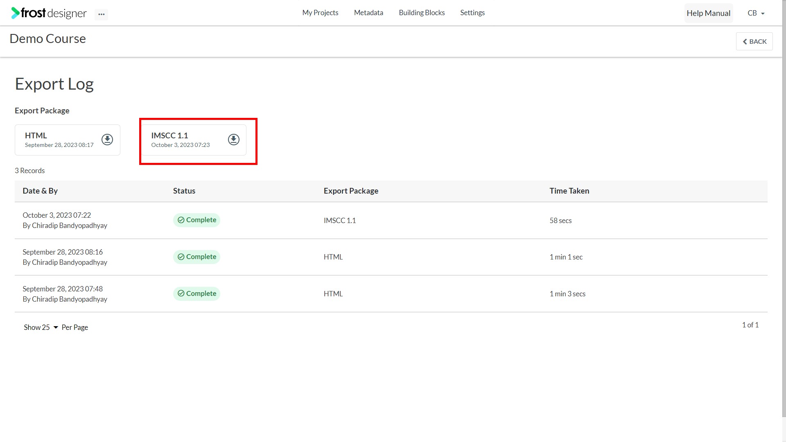This screenshot has height=442, width=786.
Task: Expand the CB user account dropdown
Action: click(x=756, y=13)
